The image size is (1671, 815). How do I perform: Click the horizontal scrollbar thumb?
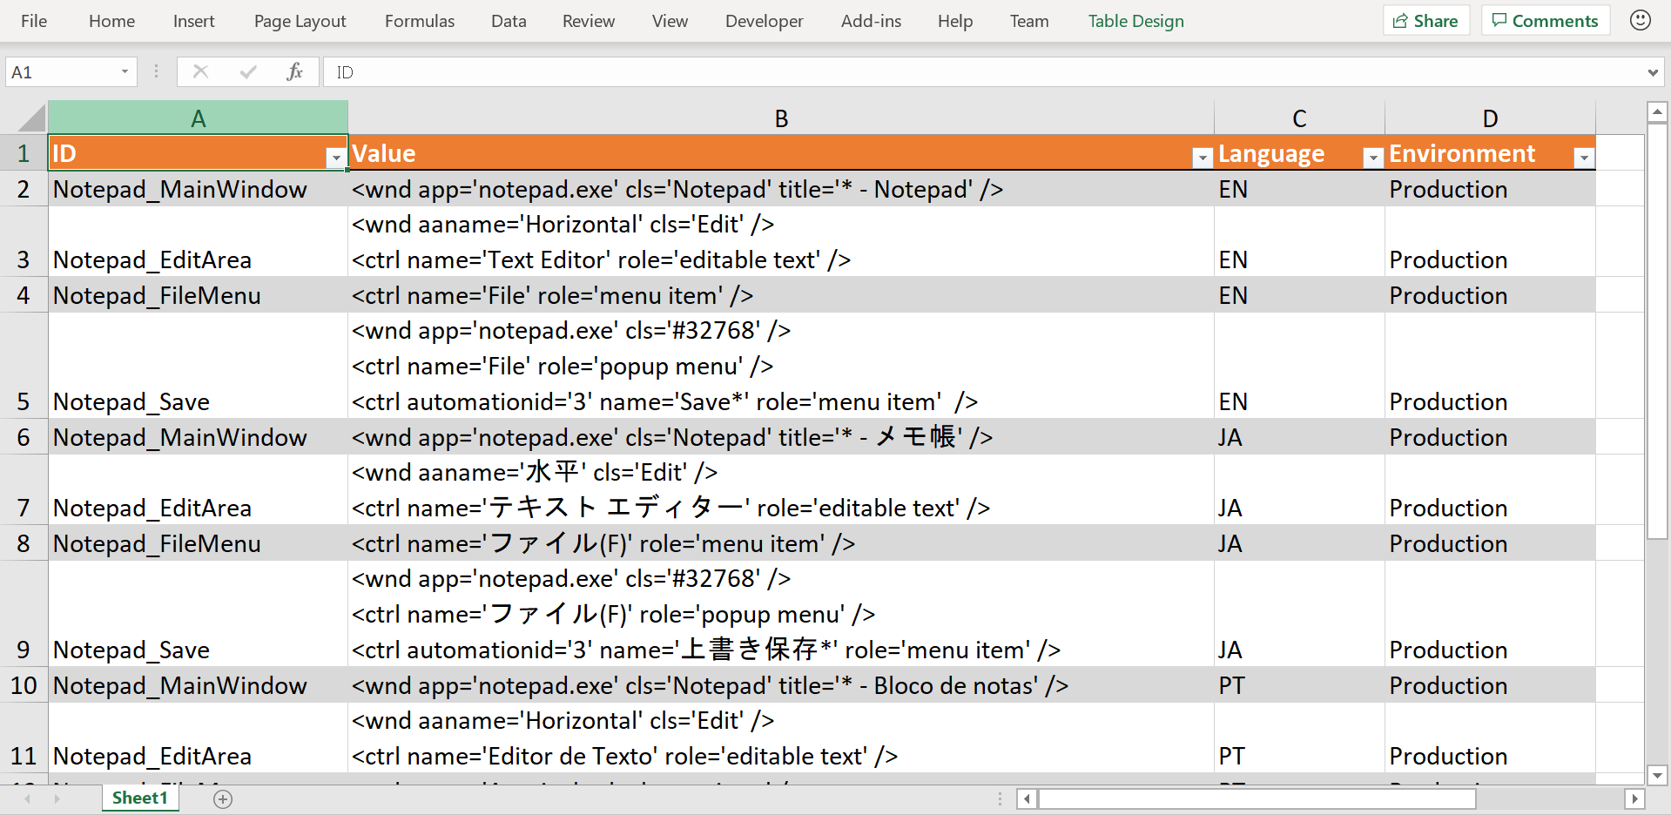tap(1257, 798)
